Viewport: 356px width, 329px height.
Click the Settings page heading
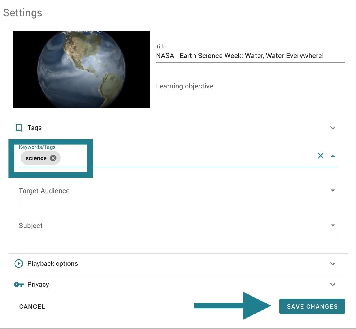point(23,13)
